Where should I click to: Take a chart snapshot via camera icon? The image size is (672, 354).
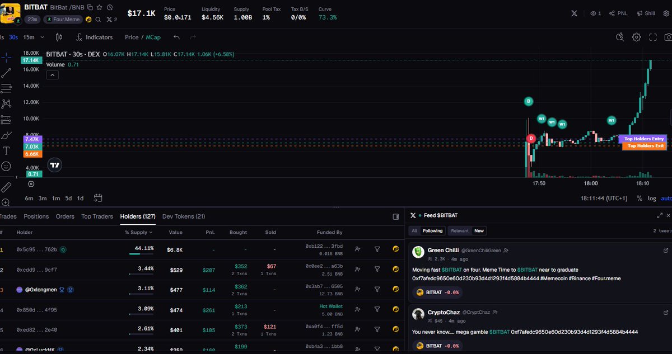pyautogui.click(x=669, y=37)
